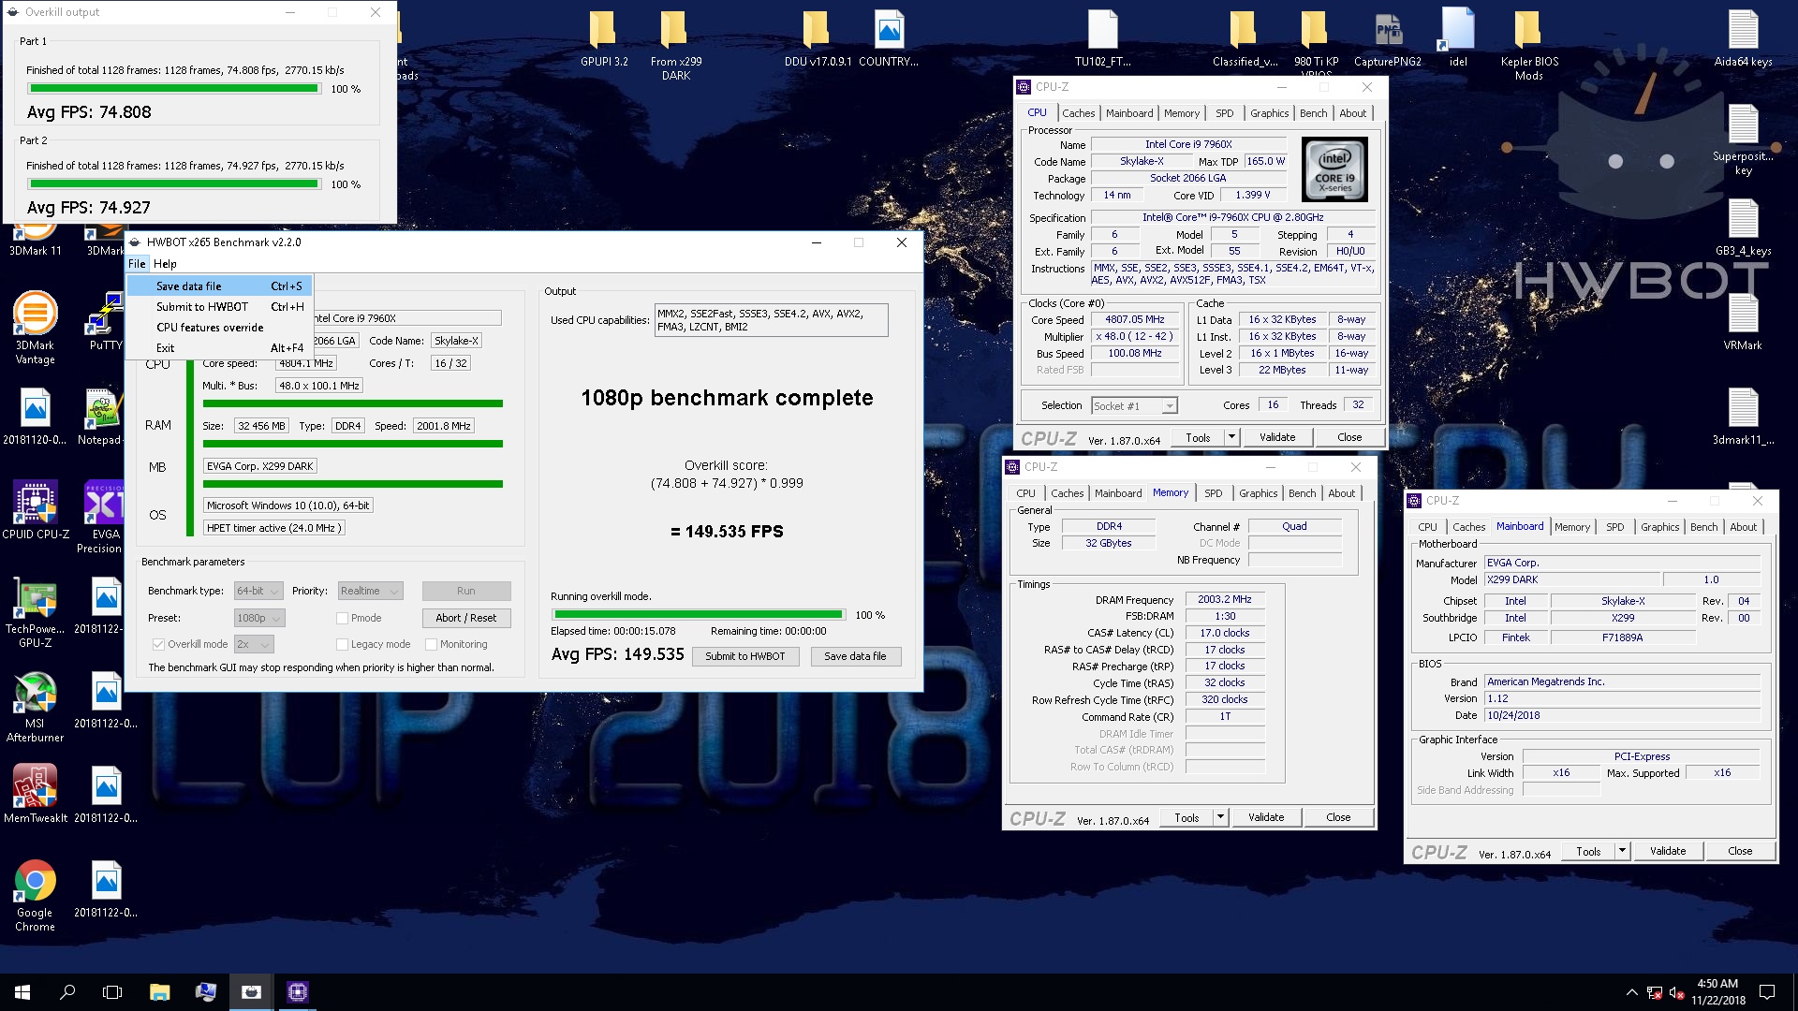This screenshot has height=1011, width=1798.
Task: Select the TechPowerUp GPU-Z desktop shortcut
Action: point(35,613)
